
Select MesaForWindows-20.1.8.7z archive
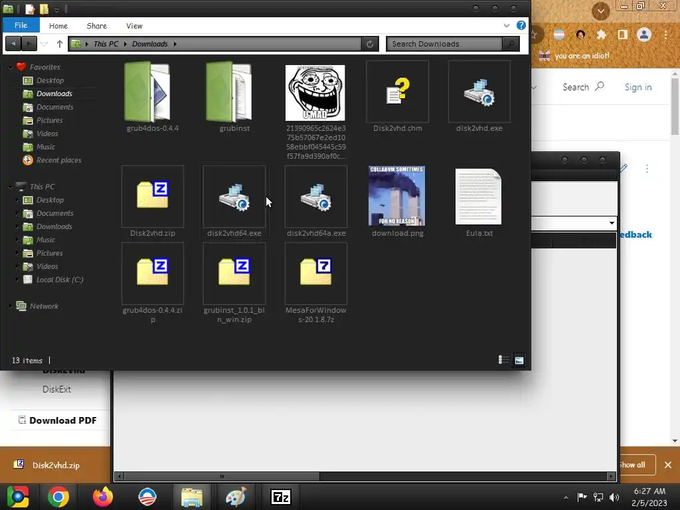(x=315, y=283)
